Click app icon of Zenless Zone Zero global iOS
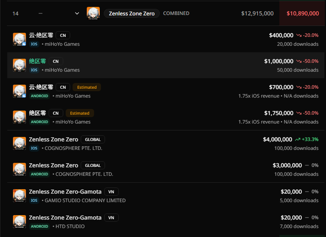This screenshot has width=326, height=237. click(19, 143)
